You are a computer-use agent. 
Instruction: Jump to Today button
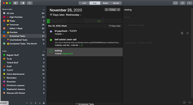tap(112, 9)
